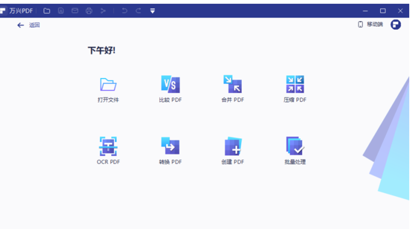Go back with the 返回 arrow
The height and width of the screenshot is (229, 413).
click(20, 25)
